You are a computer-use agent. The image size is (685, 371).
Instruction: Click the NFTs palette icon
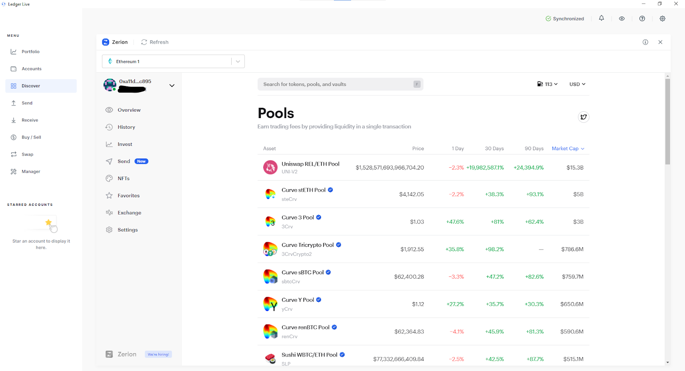[x=109, y=178]
